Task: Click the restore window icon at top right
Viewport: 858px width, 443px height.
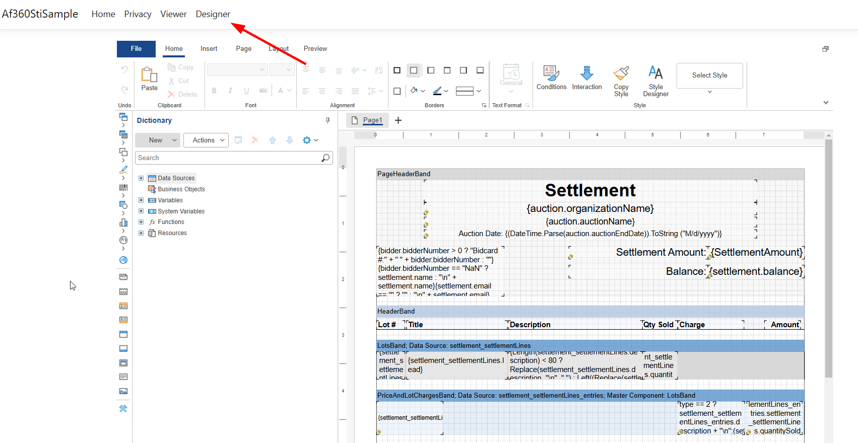Action: point(825,49)
